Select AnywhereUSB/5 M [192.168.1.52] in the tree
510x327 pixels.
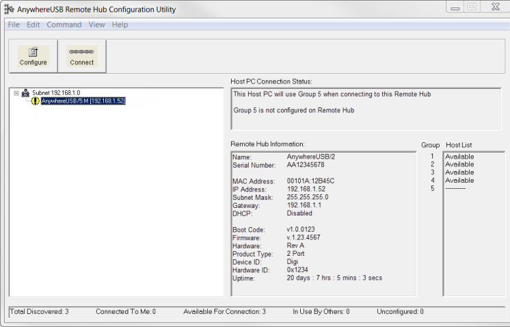click(x=83, y=101)
